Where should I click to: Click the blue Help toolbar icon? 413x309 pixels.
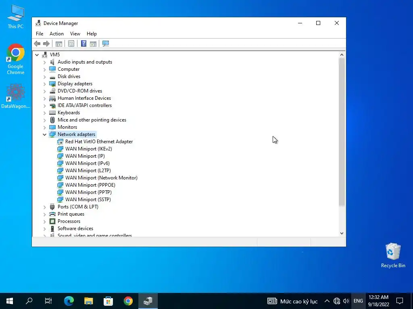83,43
